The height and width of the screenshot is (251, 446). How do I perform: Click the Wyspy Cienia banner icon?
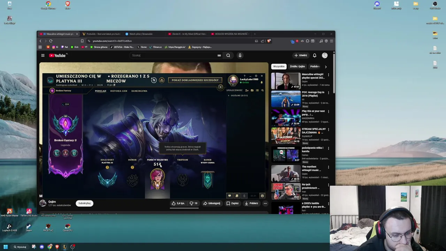click(207, 180)
